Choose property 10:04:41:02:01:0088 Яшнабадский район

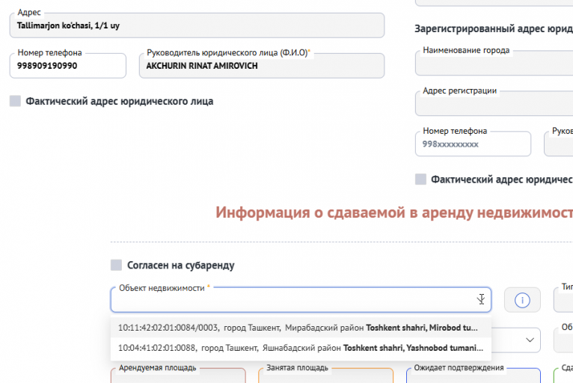[x=299, y=347]
